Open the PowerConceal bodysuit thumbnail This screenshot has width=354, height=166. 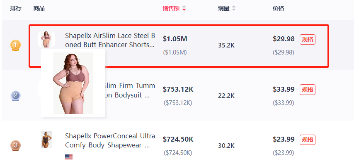(x=46, y=140)
